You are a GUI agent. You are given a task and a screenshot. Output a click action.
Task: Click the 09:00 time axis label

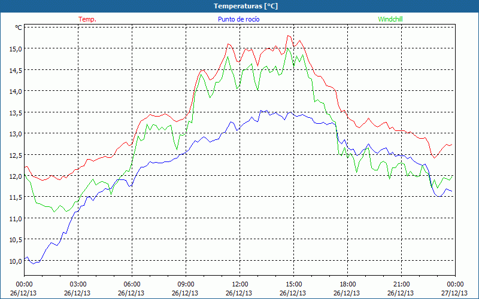point(186,285)
